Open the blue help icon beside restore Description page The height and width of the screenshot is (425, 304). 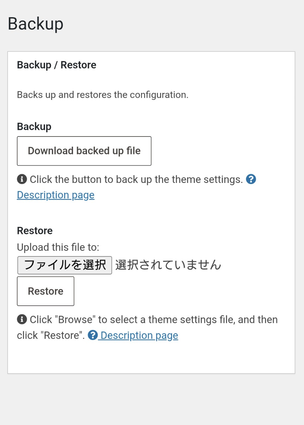click(93, 335)
